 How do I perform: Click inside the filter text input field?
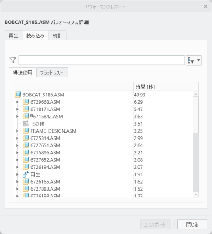pyautogui.click(x=102, y=60)
